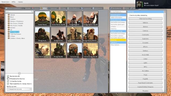This screenshot has height=96, width=171.
Task: Spawn the Tactical Strogg SQUAD thumbnail
Action: click(91, 50)
